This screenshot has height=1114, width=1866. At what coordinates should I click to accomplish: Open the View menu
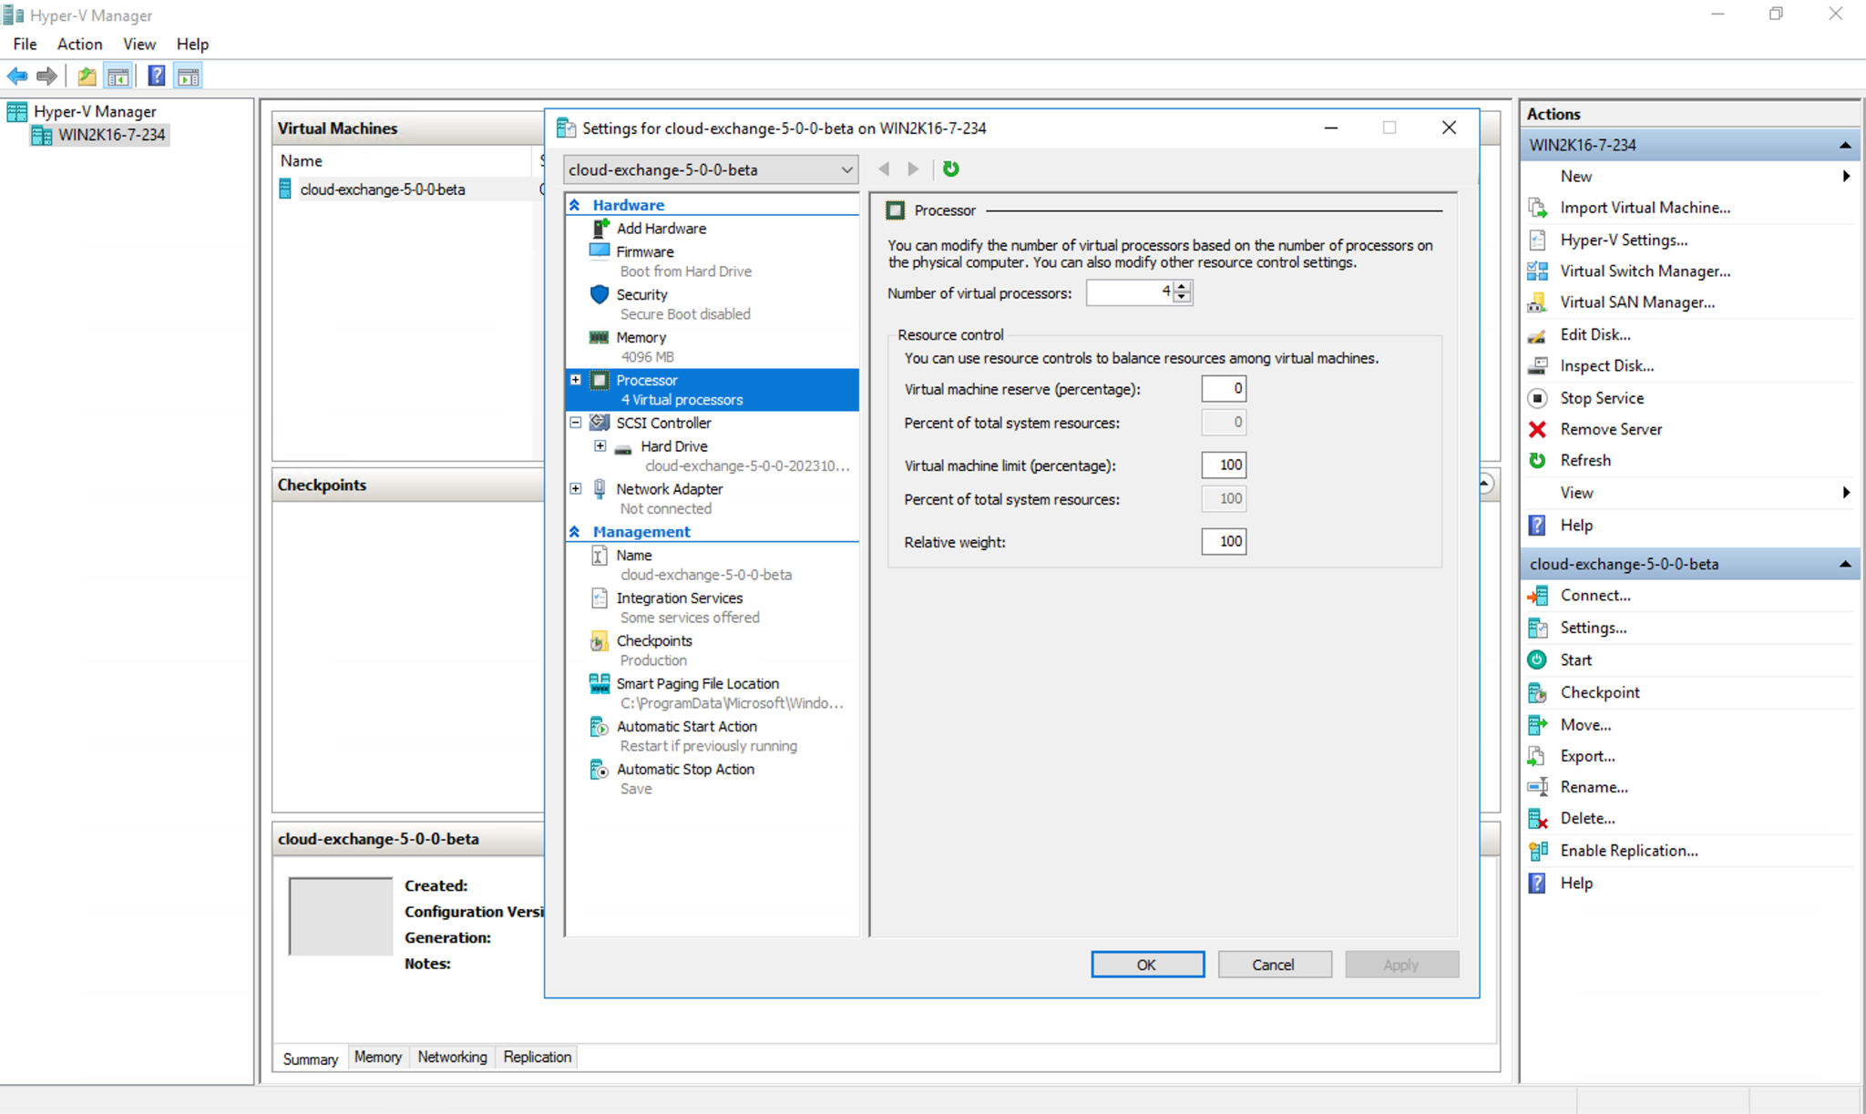(x=139, y=44)
